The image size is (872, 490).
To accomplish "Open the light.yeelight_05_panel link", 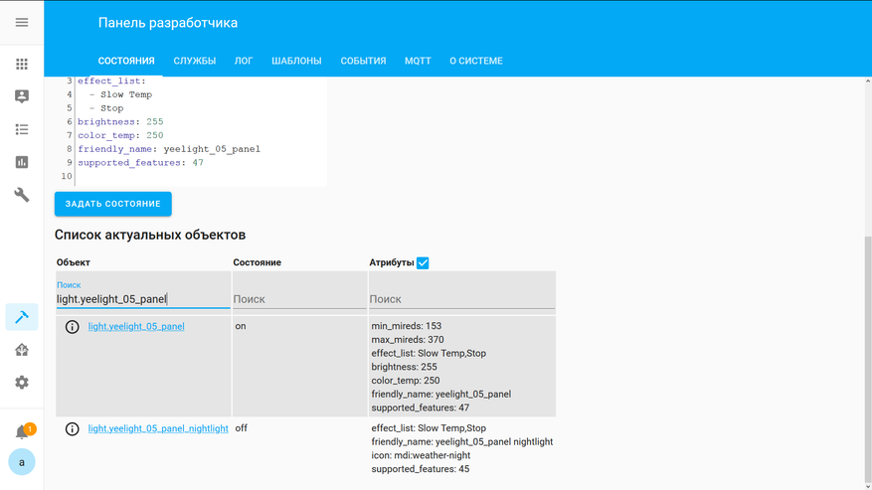I will click(136, 326).
